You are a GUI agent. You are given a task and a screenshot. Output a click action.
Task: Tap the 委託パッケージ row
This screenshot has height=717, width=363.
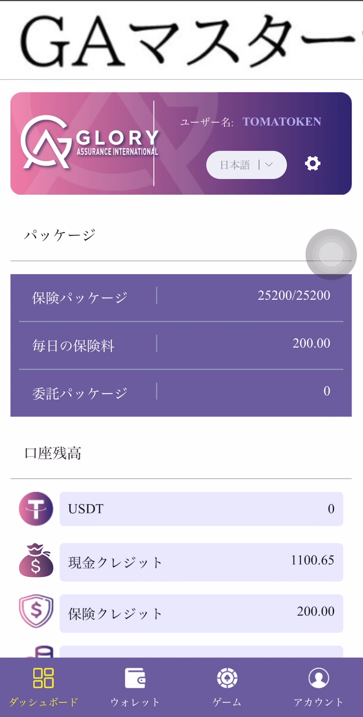pyautogui.click(x=181, y=392)
